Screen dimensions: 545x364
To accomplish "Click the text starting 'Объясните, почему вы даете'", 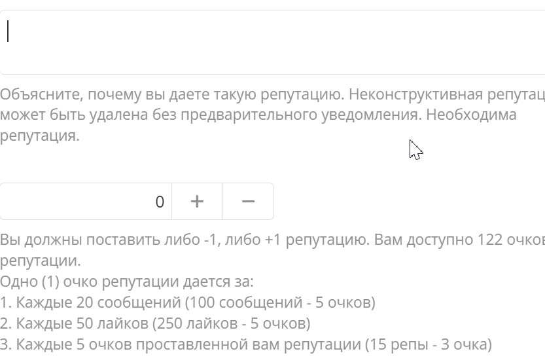I will [172, 94].
